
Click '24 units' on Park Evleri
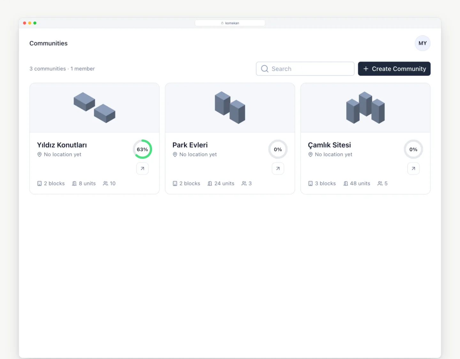224,183
